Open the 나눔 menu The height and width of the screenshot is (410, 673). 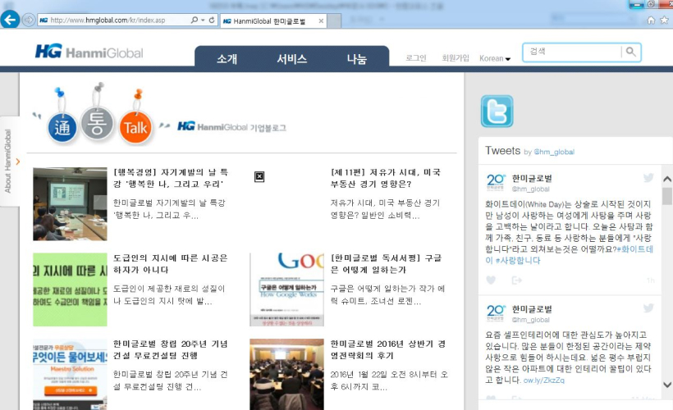[x=357, y=59]
